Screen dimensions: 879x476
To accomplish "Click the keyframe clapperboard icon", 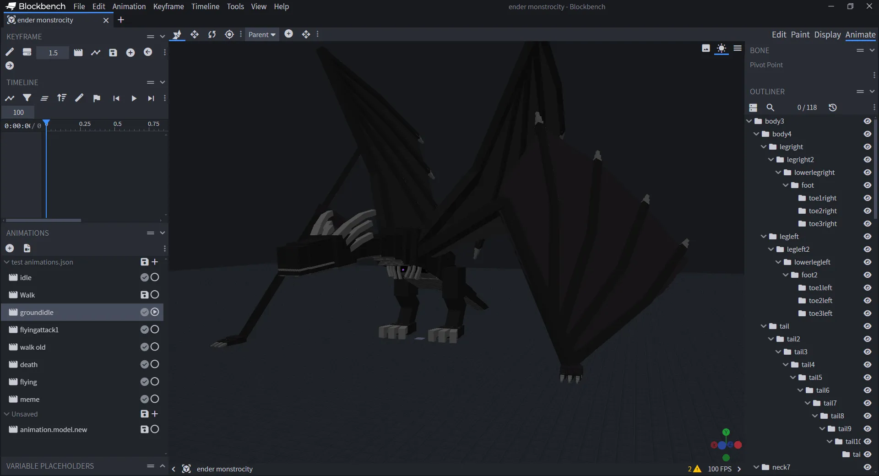I will click(x=78, y=53).
